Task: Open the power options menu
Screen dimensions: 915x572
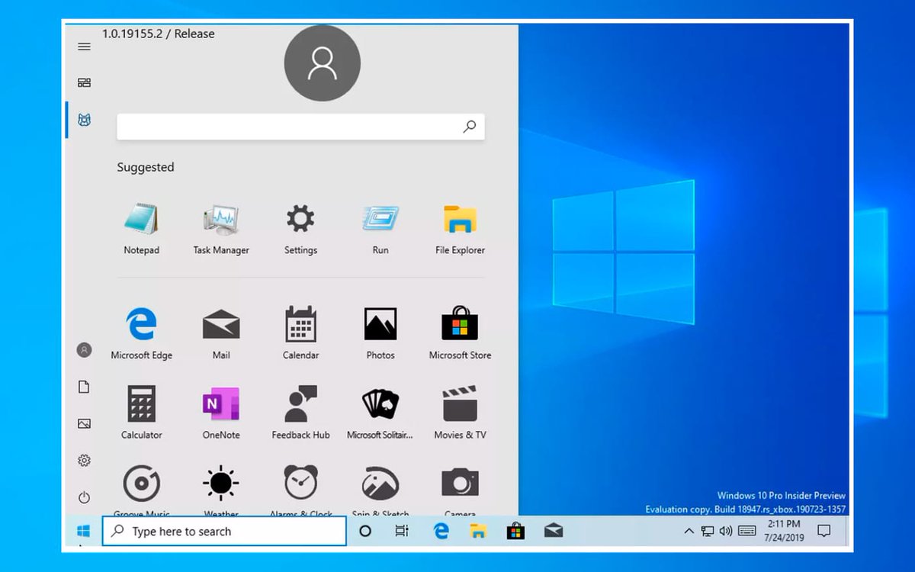Action: coord(84,496)
